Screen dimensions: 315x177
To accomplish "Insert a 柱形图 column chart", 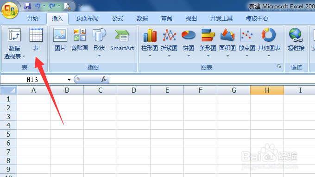I will click(150, 43).
